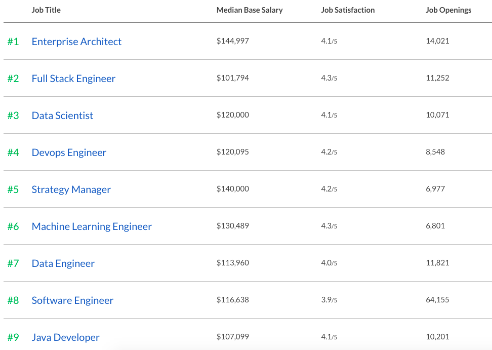Viewport: 492px width, 350px height.
Task: Click the Job Satisfaction column header
Action: (348, 10)
